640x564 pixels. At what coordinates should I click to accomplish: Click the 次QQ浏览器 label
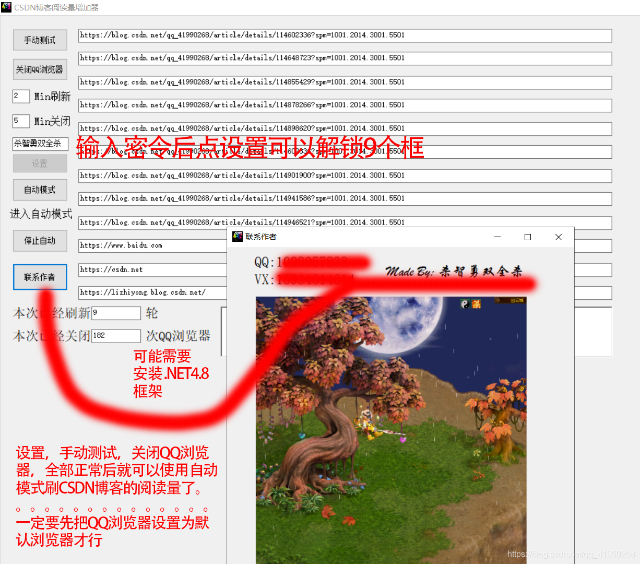pos(178,336)
